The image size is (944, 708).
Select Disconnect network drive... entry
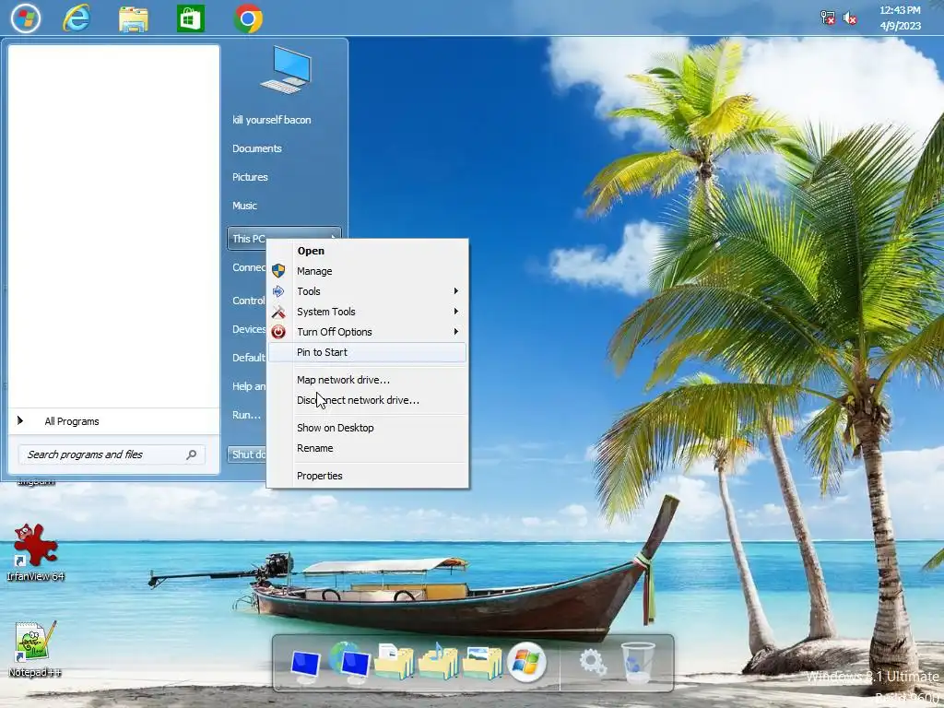point(367,400)
